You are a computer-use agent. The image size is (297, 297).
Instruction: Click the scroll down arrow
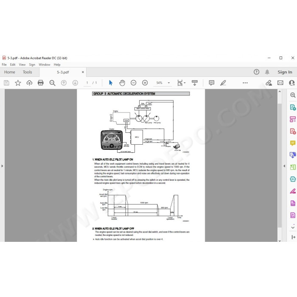(280, 241)
